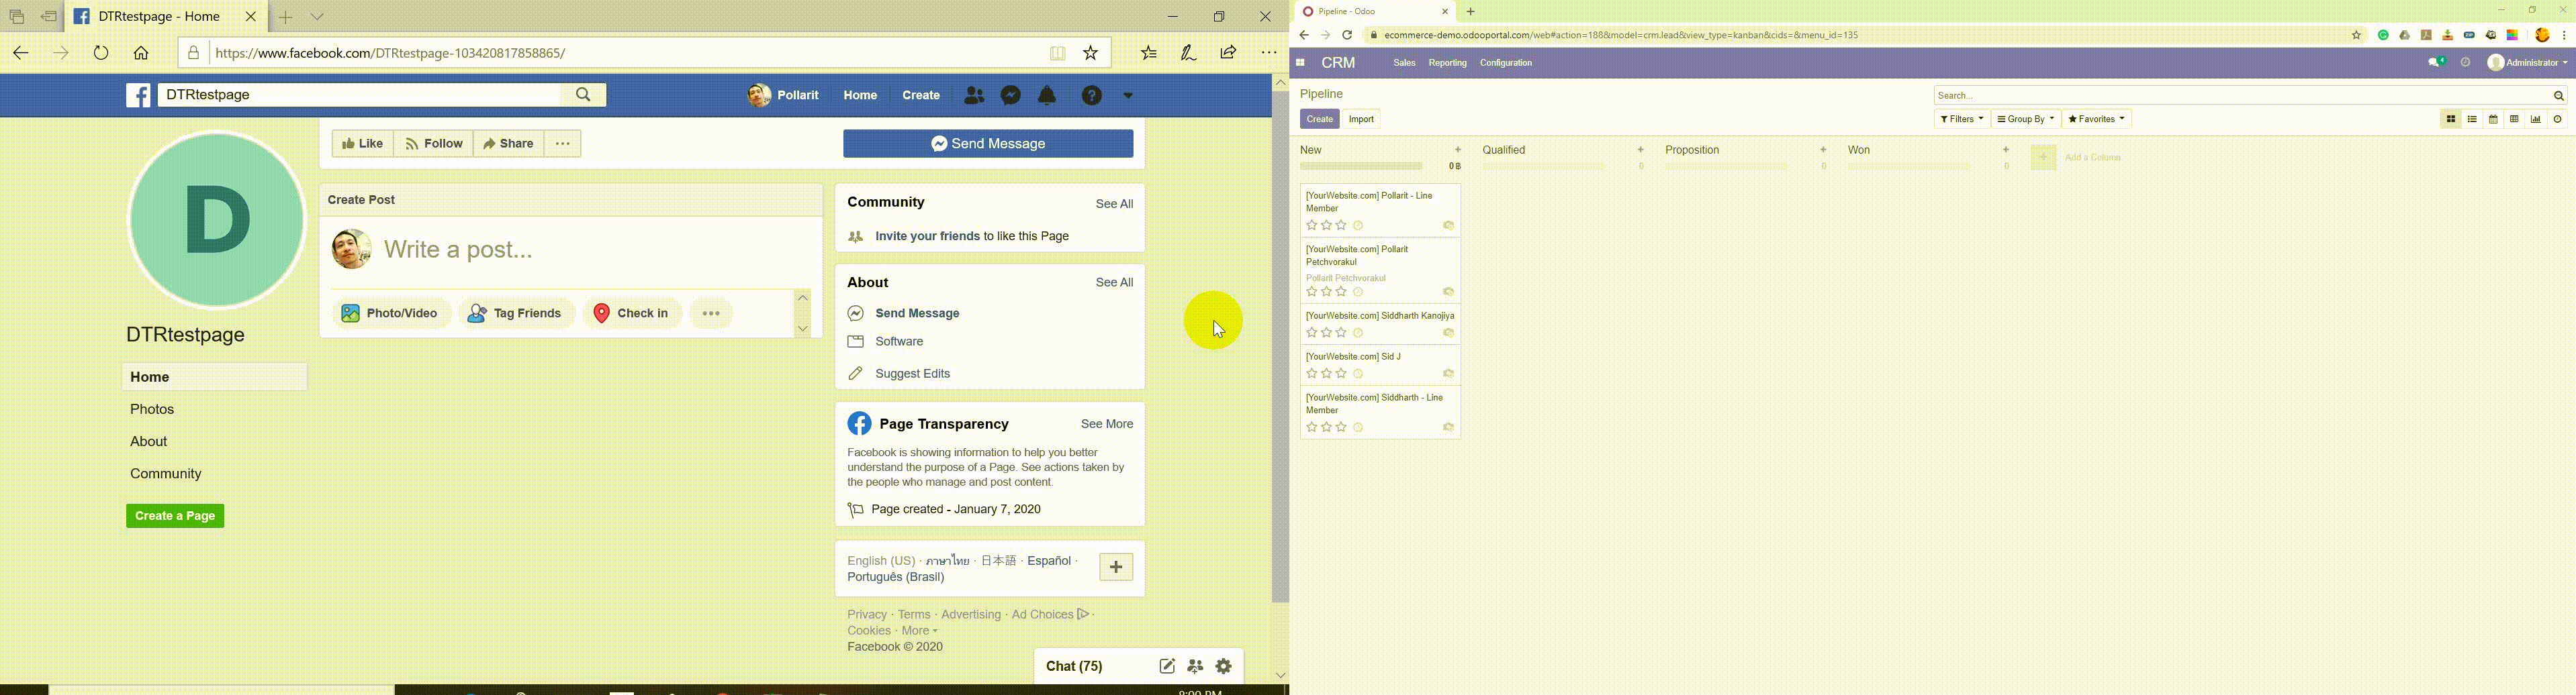Select Community in Facebook page sidebar
This screenshot has width=2576, height=695.
[x=166, y=474]
